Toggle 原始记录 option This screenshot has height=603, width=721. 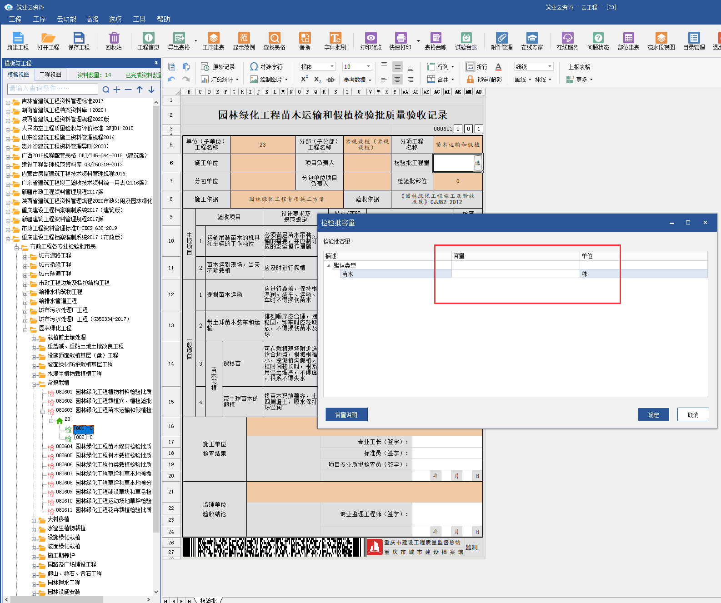(218, 67)
